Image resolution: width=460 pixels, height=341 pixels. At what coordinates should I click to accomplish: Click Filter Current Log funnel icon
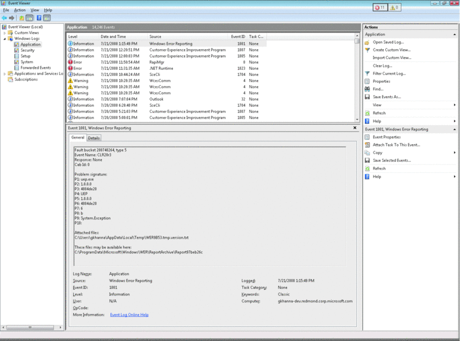(x=367, y=74)
